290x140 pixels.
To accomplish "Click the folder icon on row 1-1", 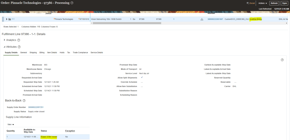I will point(10,19).
